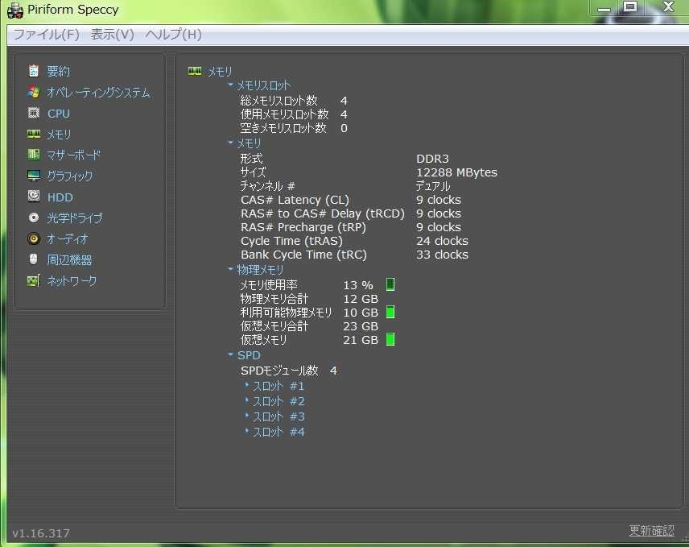Image resolution: width=689 pixels, height=547 pixels.
Task: Open the 表示(V) menu
Action: [x=112, y=35]
